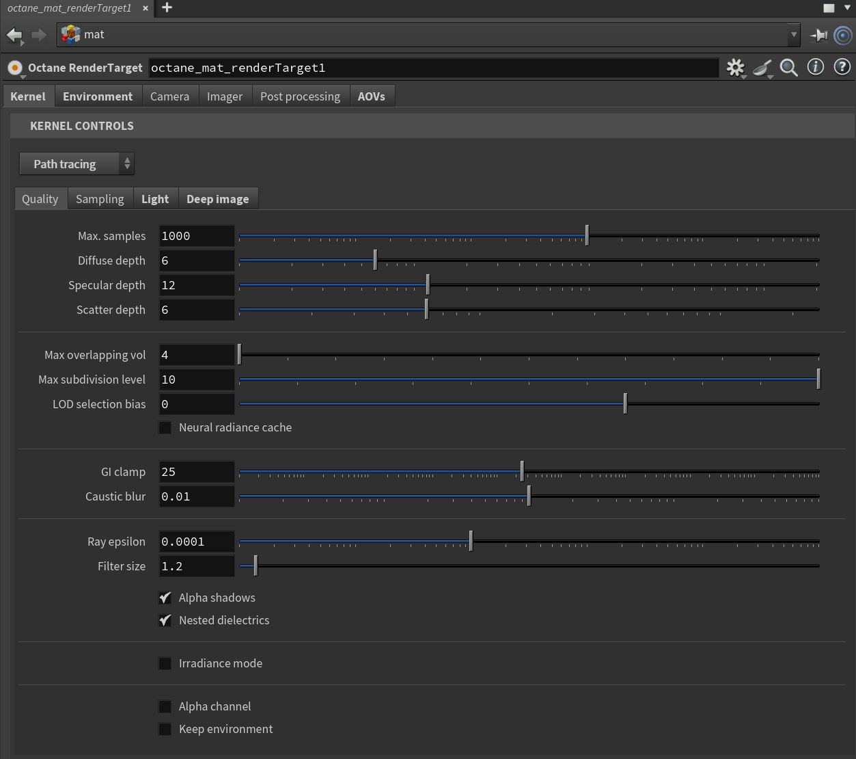Viewport: 856px width, 759px height.
Task: Close the octane_mat_renderTarget1 tab
Action: coord(146,8)
